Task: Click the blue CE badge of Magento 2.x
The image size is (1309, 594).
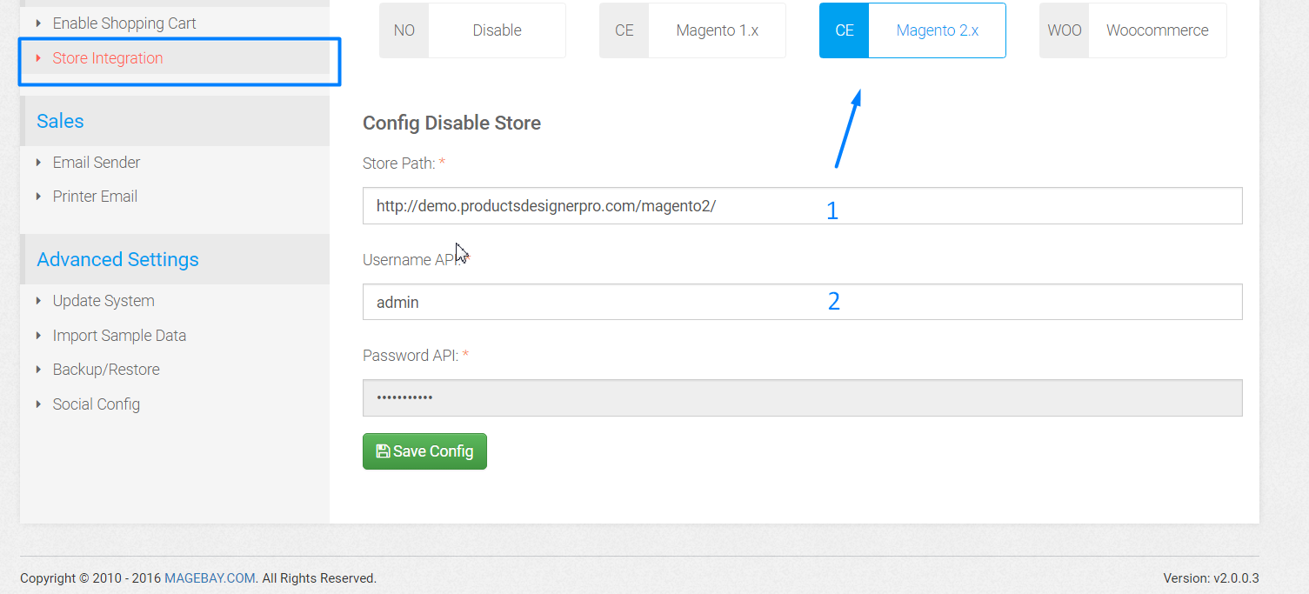Action: (845, 30)
